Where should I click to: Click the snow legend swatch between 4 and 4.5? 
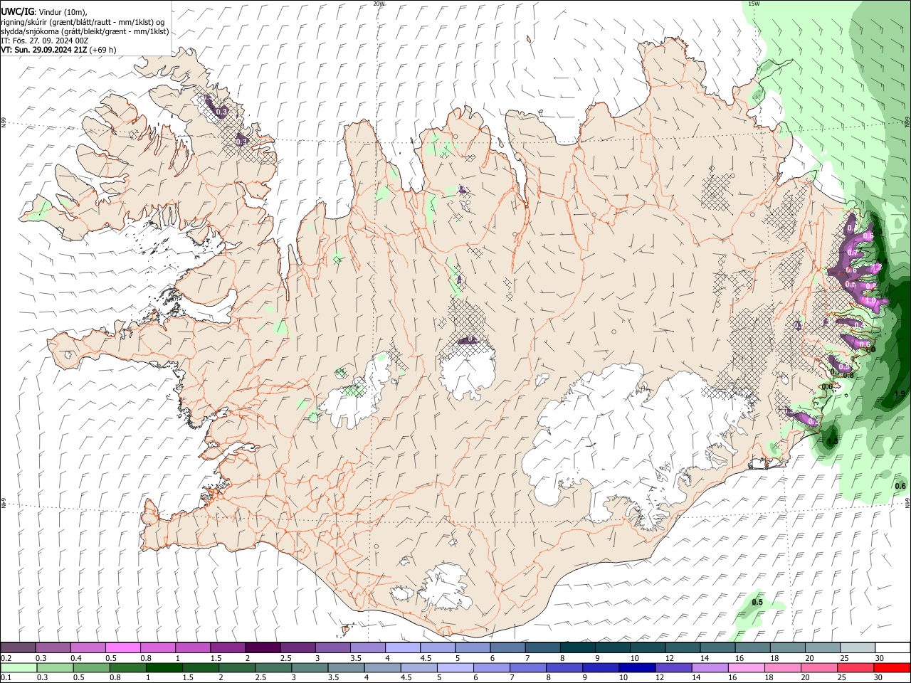pyautogui.click(x=403, y=647)
